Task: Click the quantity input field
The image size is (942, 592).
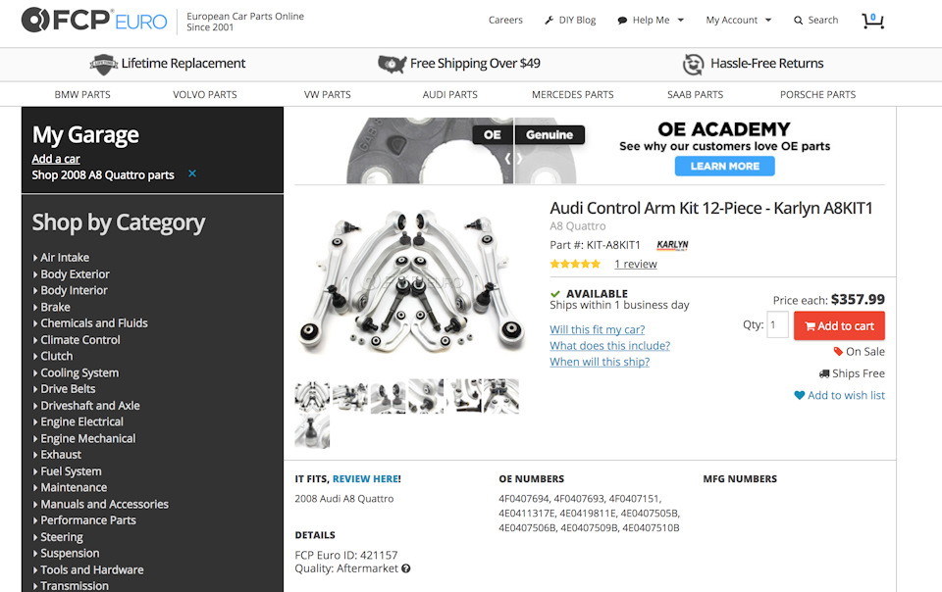Action: [x=777, y=325]
